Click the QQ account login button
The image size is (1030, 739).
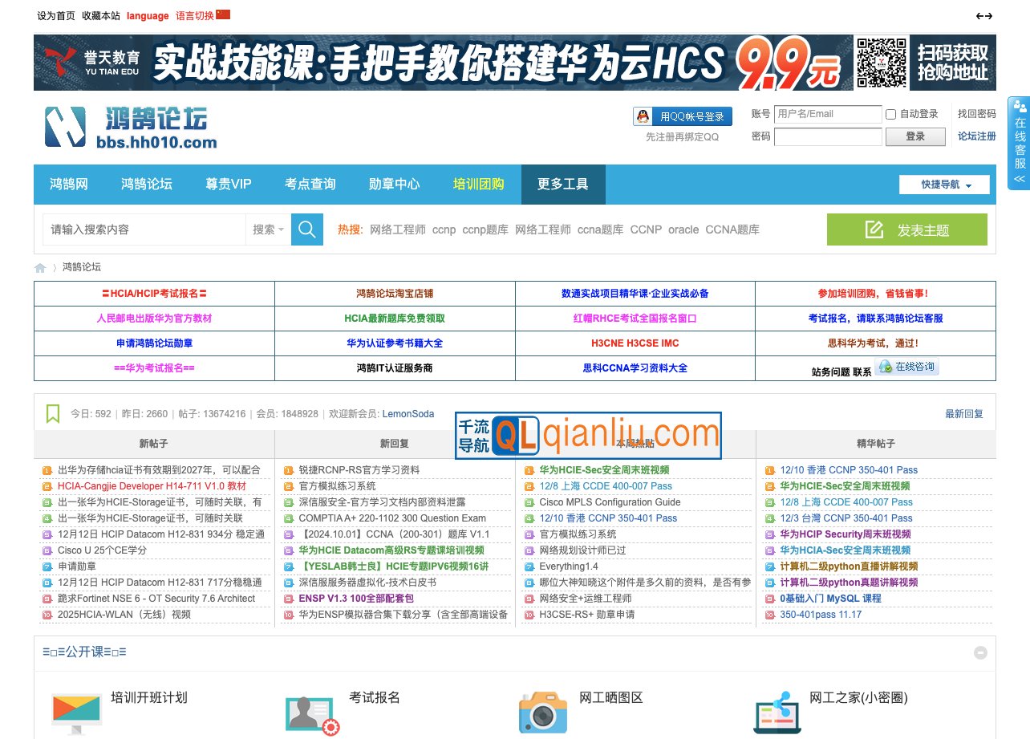coord(683,116)
